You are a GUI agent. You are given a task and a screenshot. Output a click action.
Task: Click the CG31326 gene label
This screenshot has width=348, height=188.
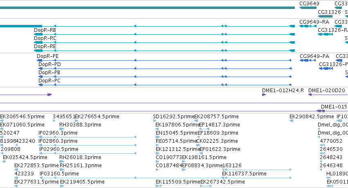pyautogui.click(x=329, y=12)
